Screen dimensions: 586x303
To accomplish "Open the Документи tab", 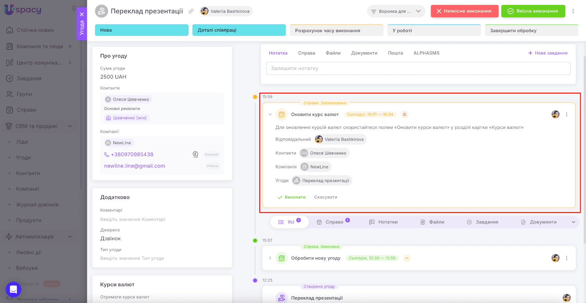I will (364, 53).
